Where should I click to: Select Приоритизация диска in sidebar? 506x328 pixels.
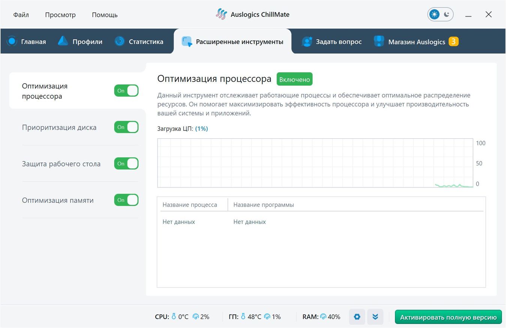pos(59,127)
